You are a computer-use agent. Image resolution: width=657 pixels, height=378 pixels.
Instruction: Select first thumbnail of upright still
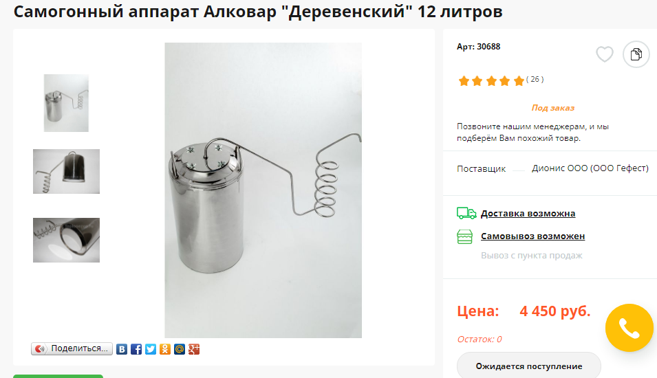point(66,103)
